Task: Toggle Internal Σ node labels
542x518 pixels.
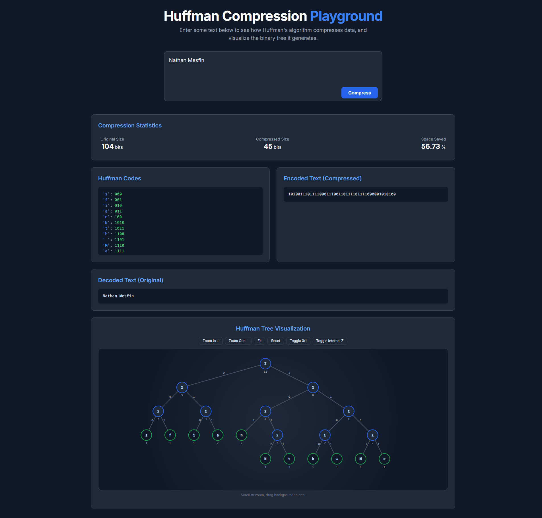Action: click(330, 341)
